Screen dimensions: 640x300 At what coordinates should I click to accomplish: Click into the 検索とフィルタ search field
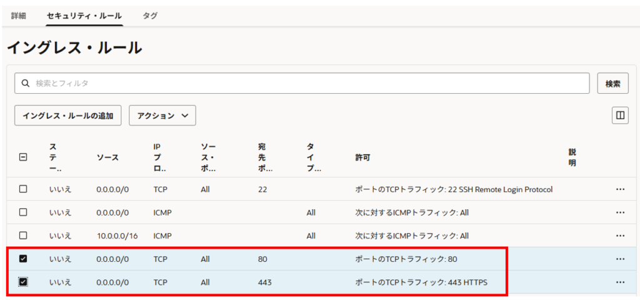click(x=306, y=83)
